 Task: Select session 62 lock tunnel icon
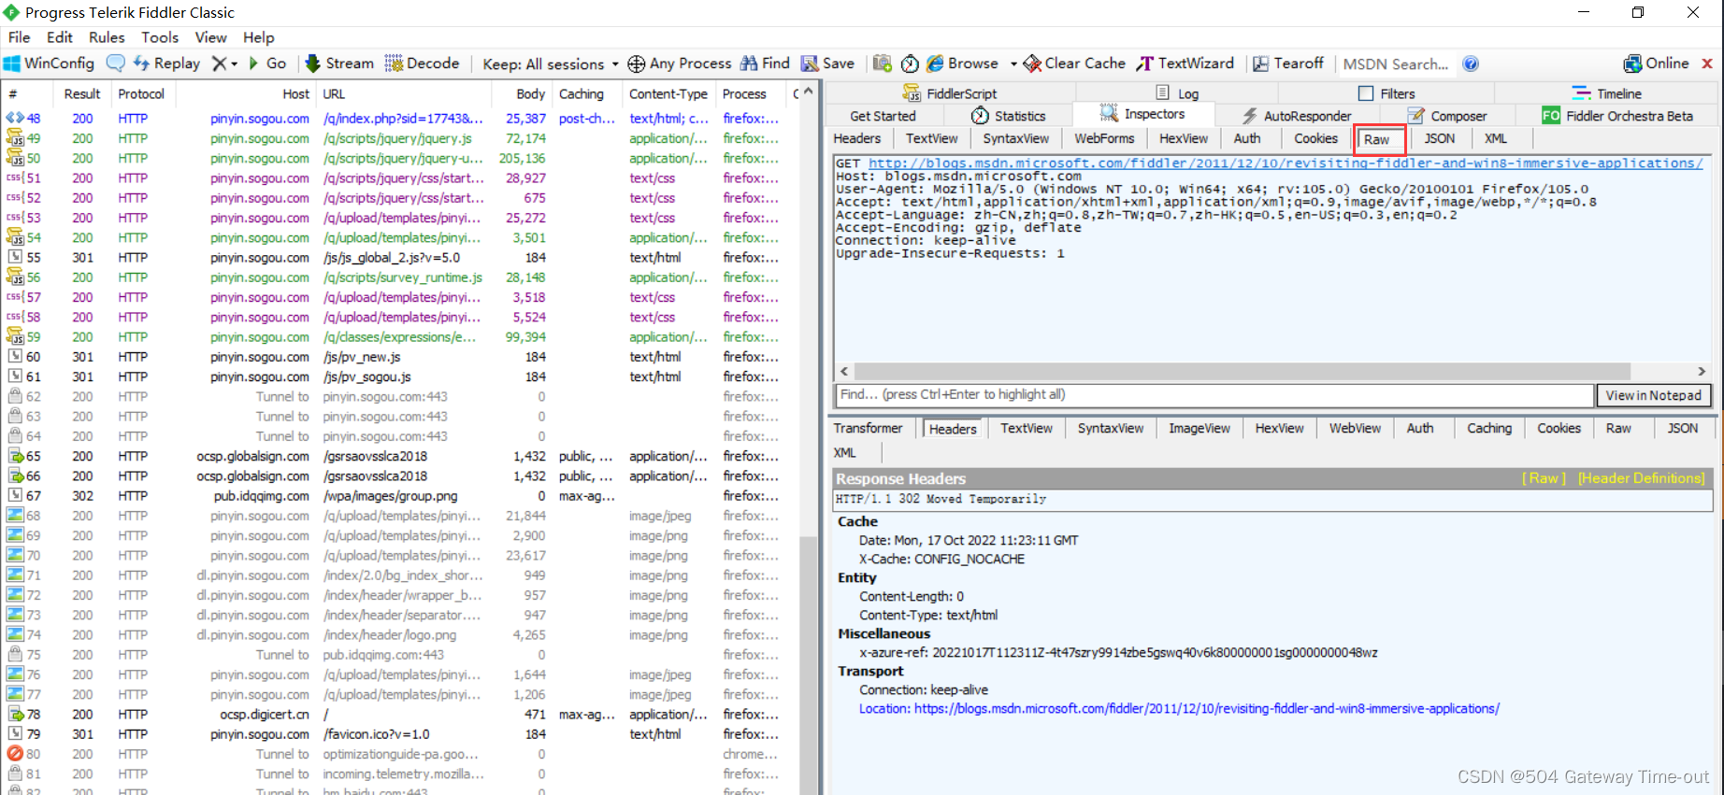coord(15,396)
